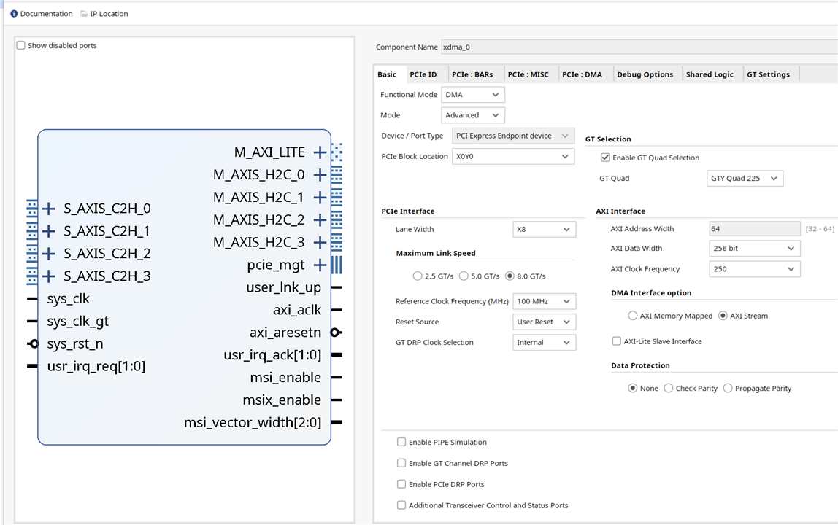Open the AXI Data Width dropdown
The image size is (838, 525).
click(x=755, y=249)
